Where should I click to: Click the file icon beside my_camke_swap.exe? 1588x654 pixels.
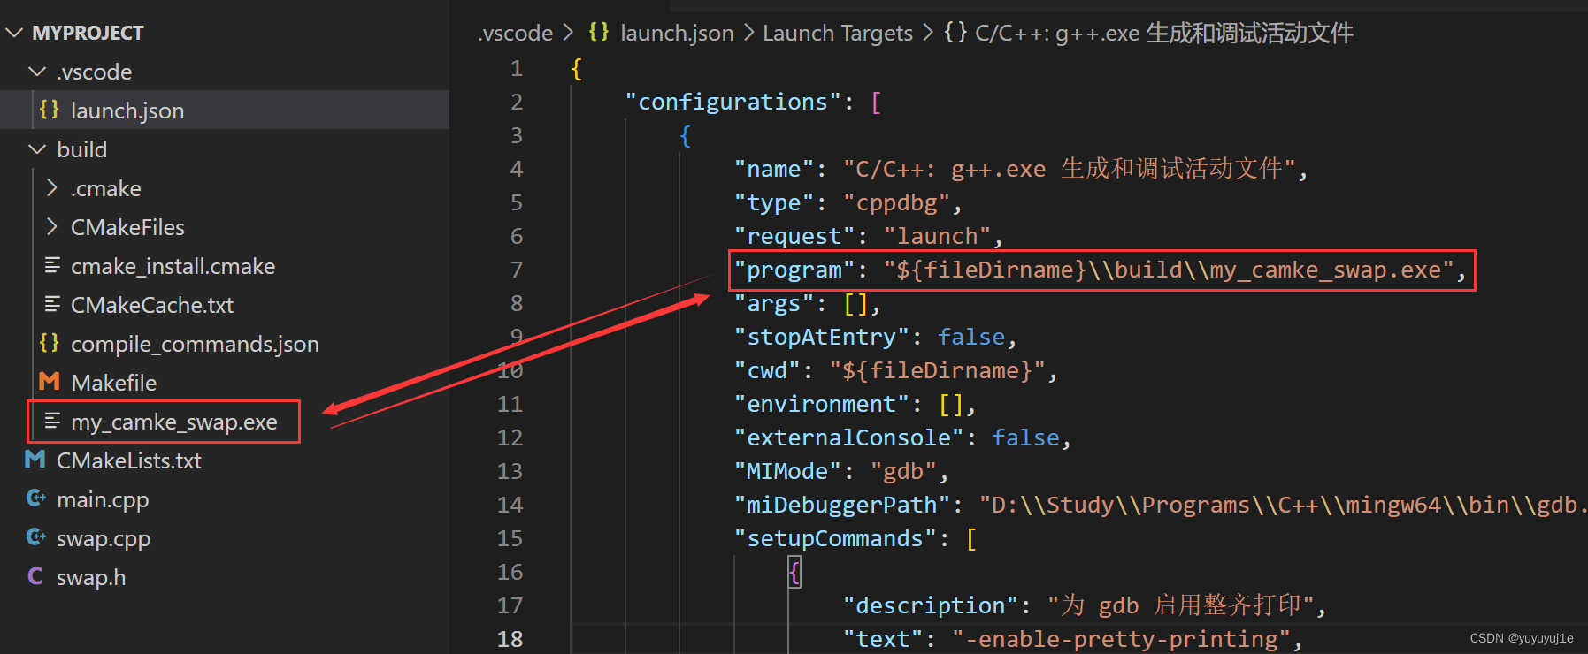click(x=52, y=421)
